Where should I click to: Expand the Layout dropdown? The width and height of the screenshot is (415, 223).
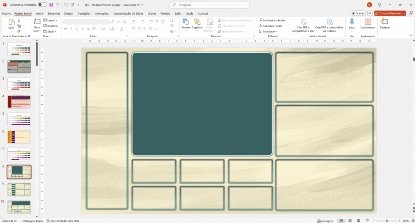[51, 20]
